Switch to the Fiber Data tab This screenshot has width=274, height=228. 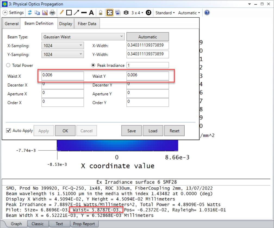point(87,24)
